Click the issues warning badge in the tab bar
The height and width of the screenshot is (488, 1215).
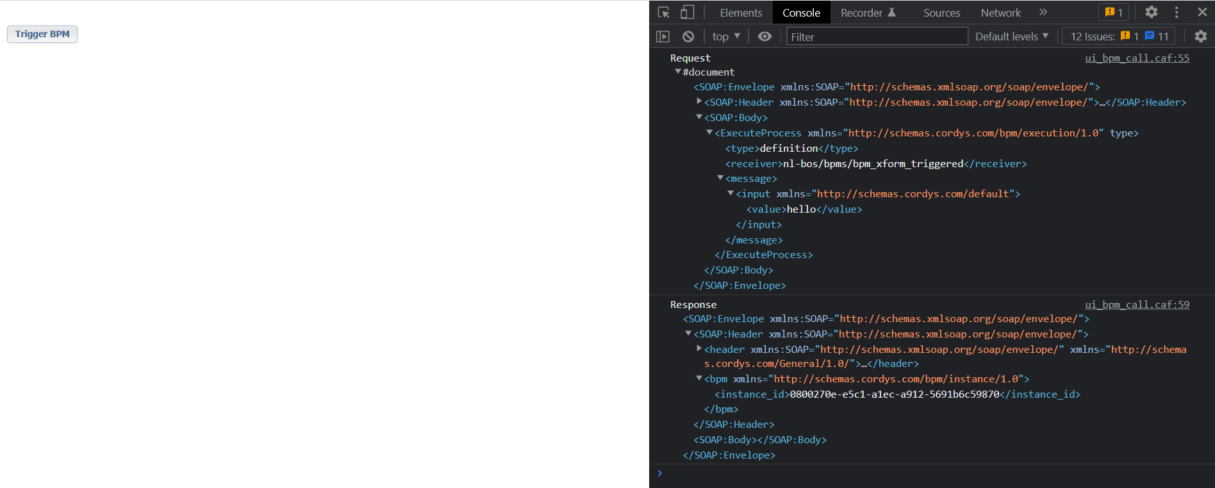pos(1114,12)
